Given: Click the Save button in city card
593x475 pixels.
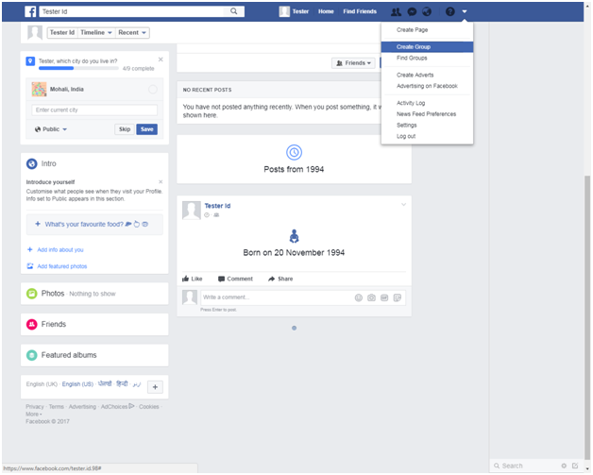Looking at the screenshot, I should (146, 129).
